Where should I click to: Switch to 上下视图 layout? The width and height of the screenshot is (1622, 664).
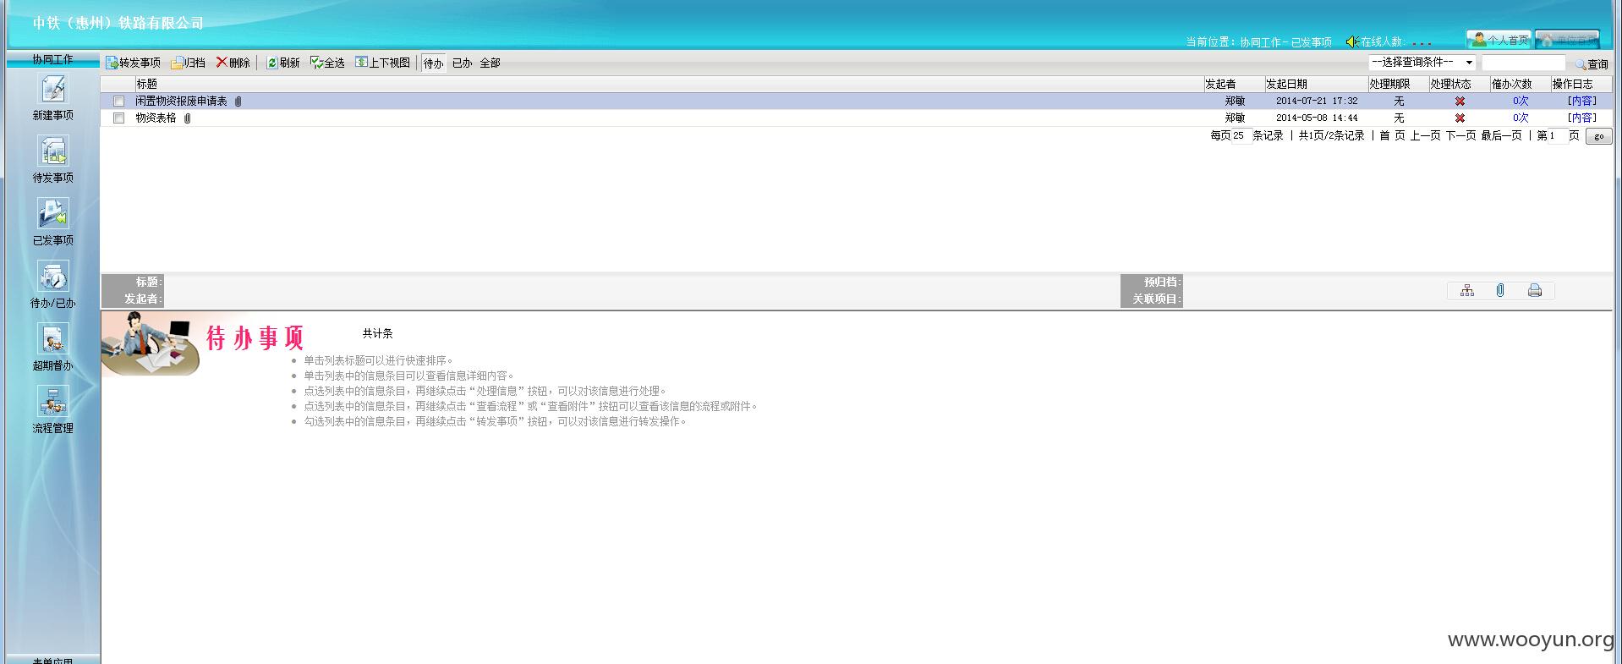coord(383,63)
